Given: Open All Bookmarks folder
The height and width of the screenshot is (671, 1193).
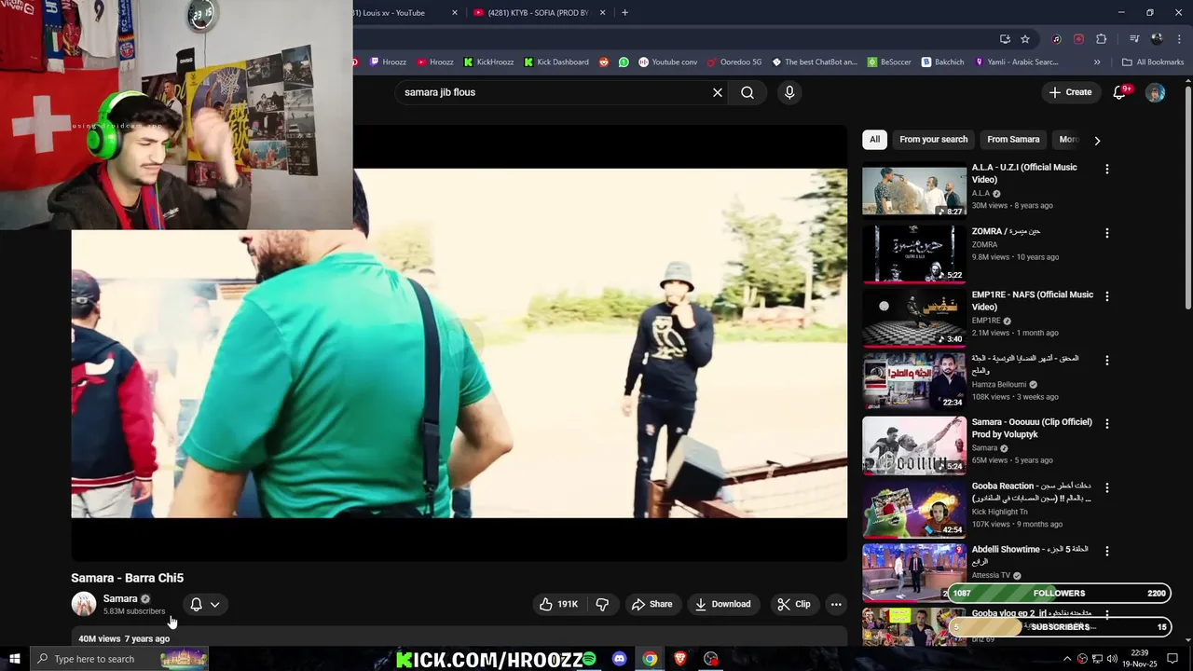Looking at the screenshot, I should (1152, 62).
